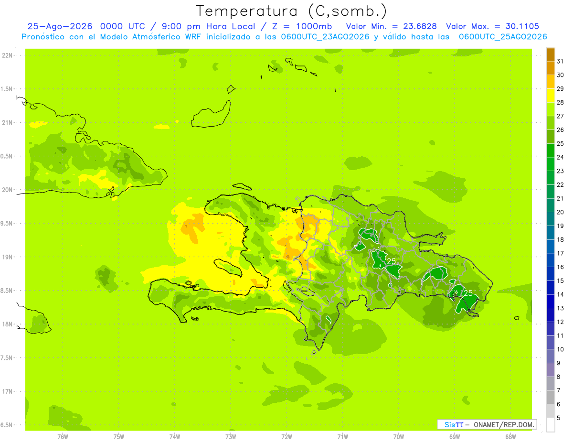Screen dimensions: 573x443
Task: Click the yellow legend swatch between 28 and 29
Action: point(551,96)
